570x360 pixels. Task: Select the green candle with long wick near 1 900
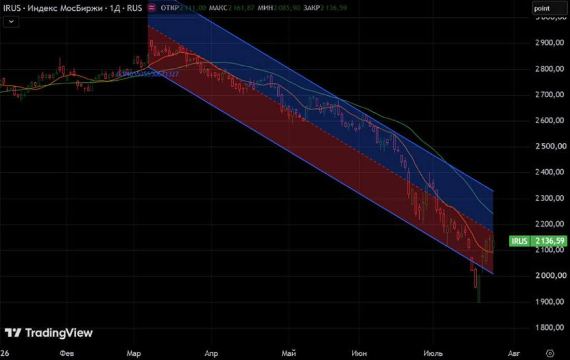[479, 289]
